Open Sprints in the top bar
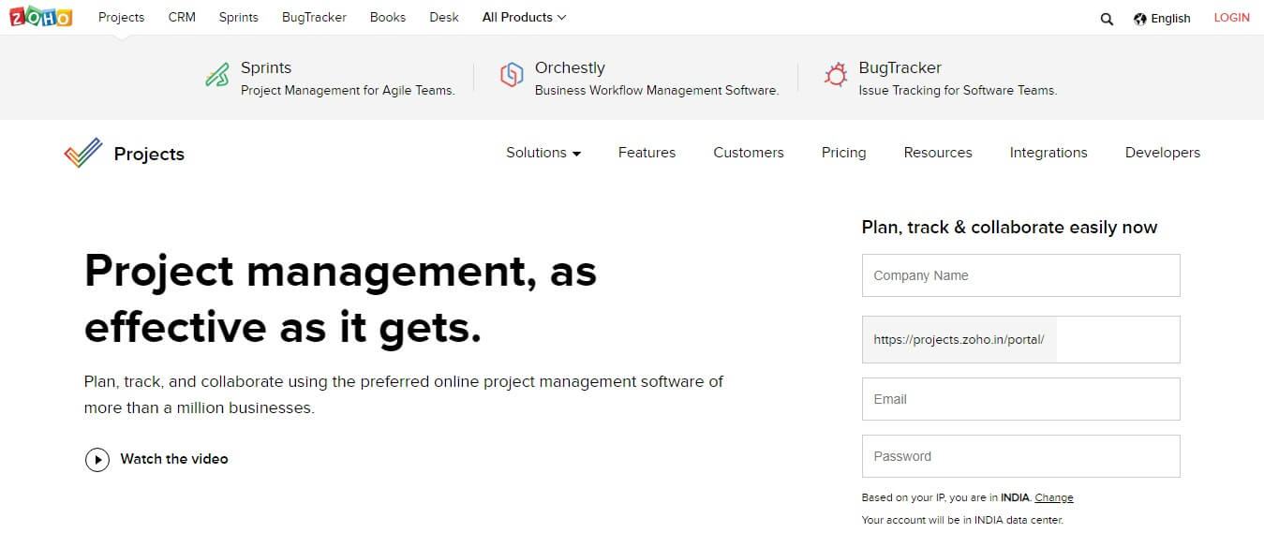 click(239, 17)
